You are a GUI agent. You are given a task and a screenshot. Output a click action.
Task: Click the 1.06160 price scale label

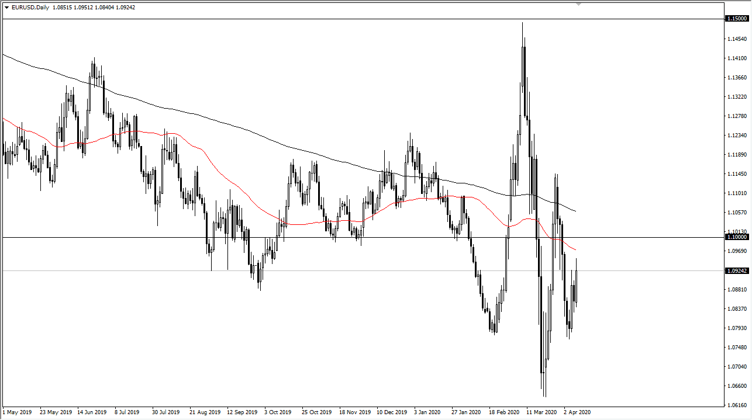click(737, 405)
